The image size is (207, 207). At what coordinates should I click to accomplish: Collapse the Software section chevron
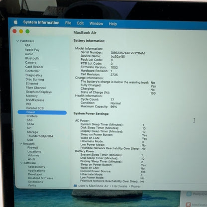coord(21,163)
